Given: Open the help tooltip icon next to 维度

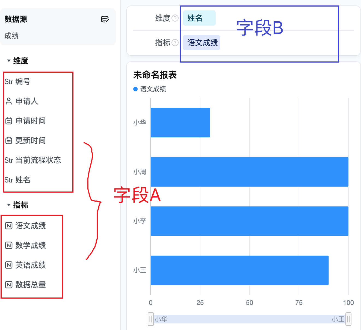Looking at the screenshot, I should (175, 18).
